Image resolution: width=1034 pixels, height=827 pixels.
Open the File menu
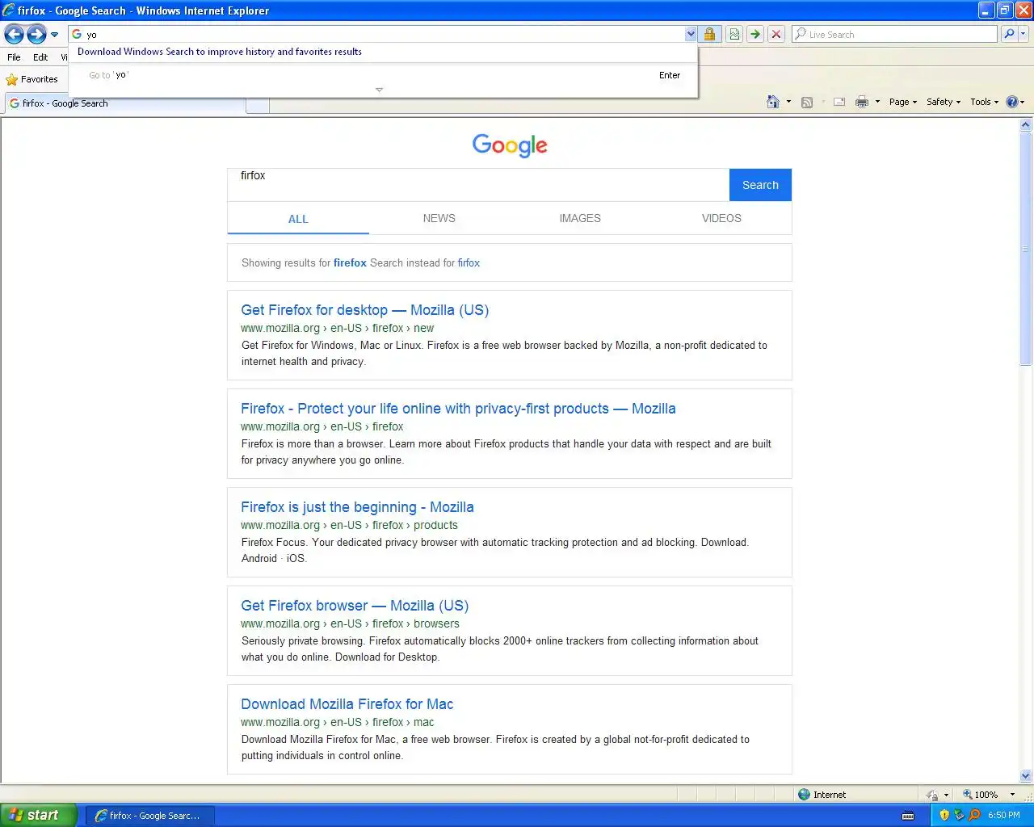point(14,57)
